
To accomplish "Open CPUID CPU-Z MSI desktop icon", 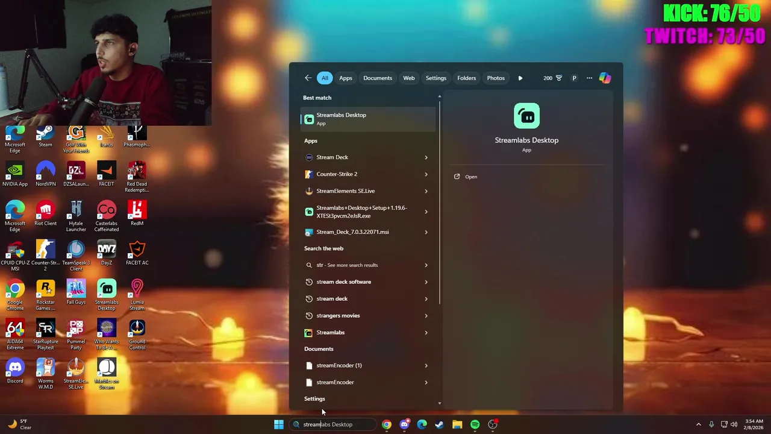I will tap(15, 256).
